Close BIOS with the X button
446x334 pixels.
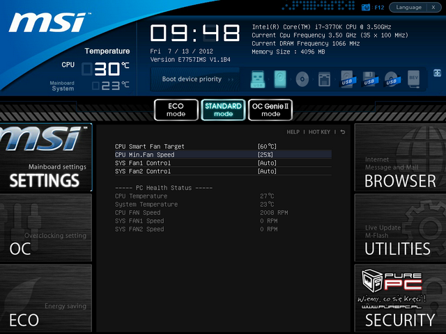coord(433,8)
